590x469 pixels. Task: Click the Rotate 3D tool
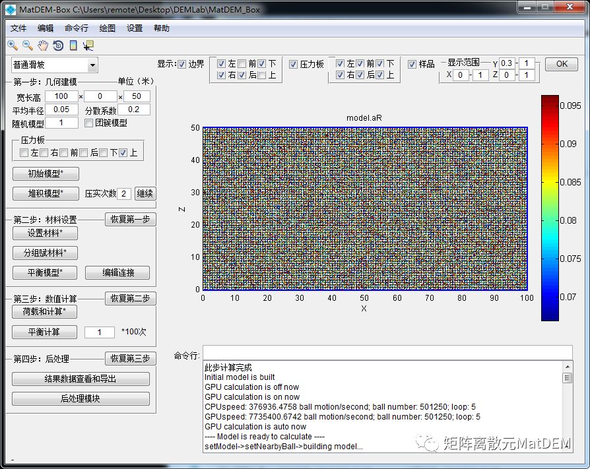[x=58, y=46]
